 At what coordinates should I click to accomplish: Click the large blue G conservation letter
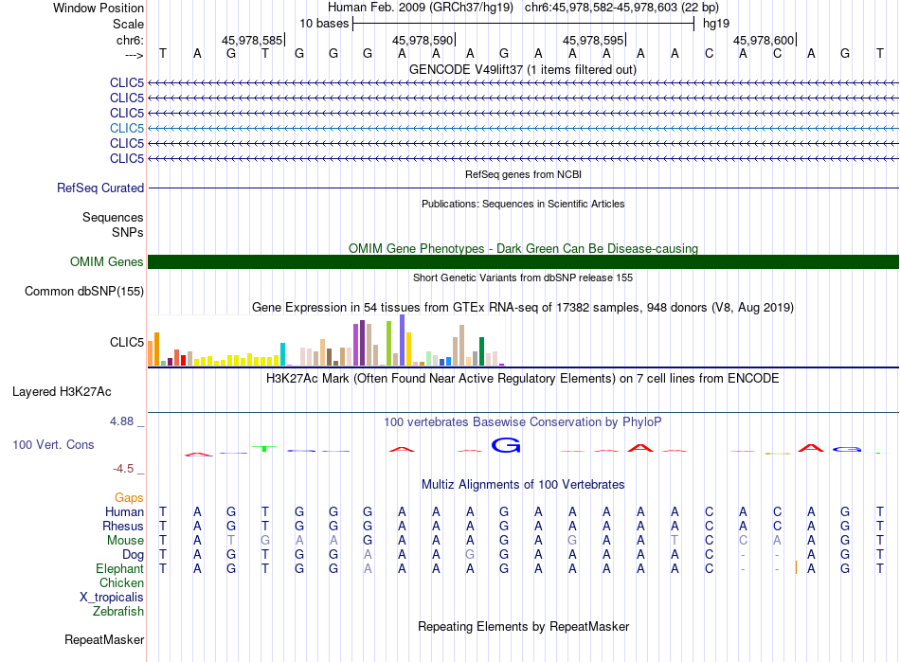(x=506, y=445)
